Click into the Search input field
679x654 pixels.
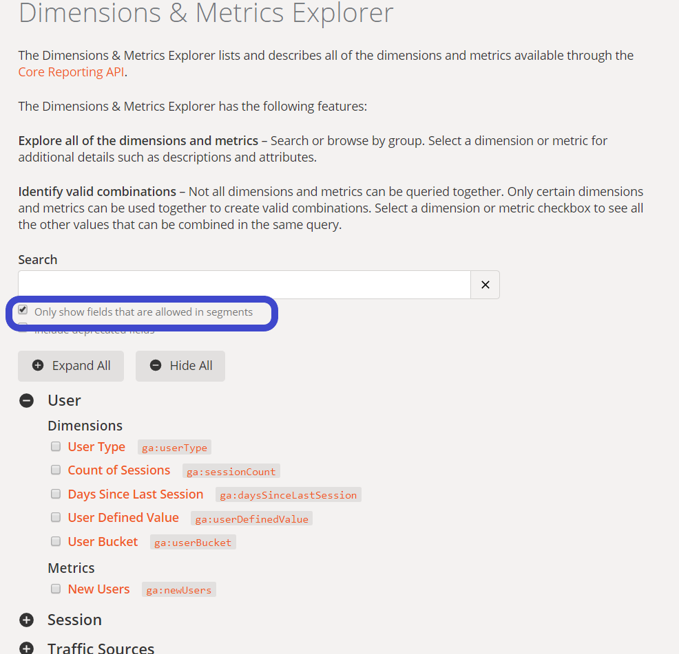pyautogui.click(x=244, y=285)
